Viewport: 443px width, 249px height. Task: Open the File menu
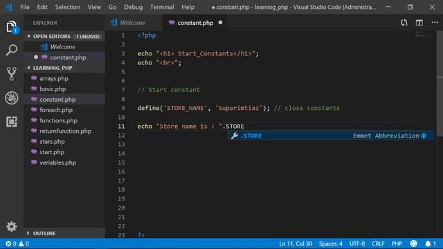point(25,7)
